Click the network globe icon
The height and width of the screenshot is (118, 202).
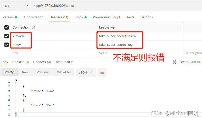(x=175, y=62)
